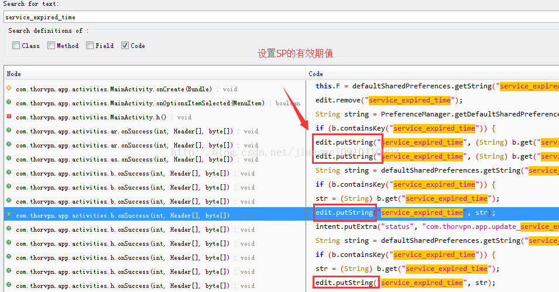The width and height of the screenshot is (559, 292).
Task: Click the yellow diamond icon beside MainActivity.onCreate
Action: pos(9,88)
